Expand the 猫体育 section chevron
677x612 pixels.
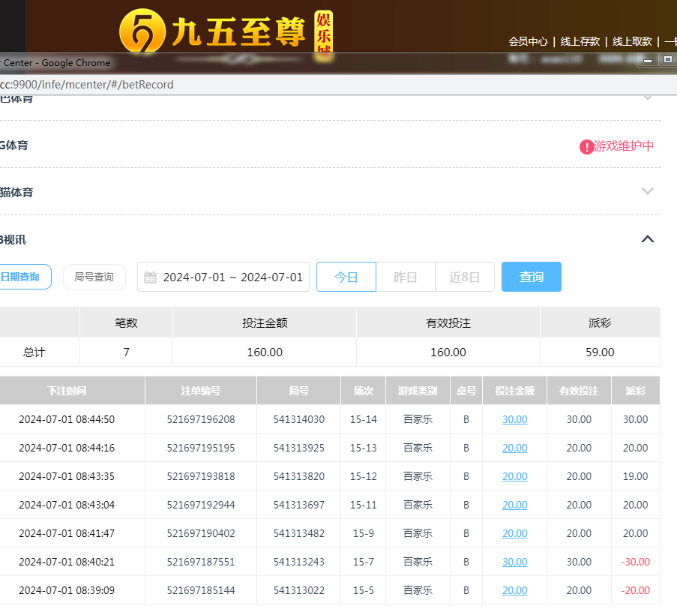point(648,191)
